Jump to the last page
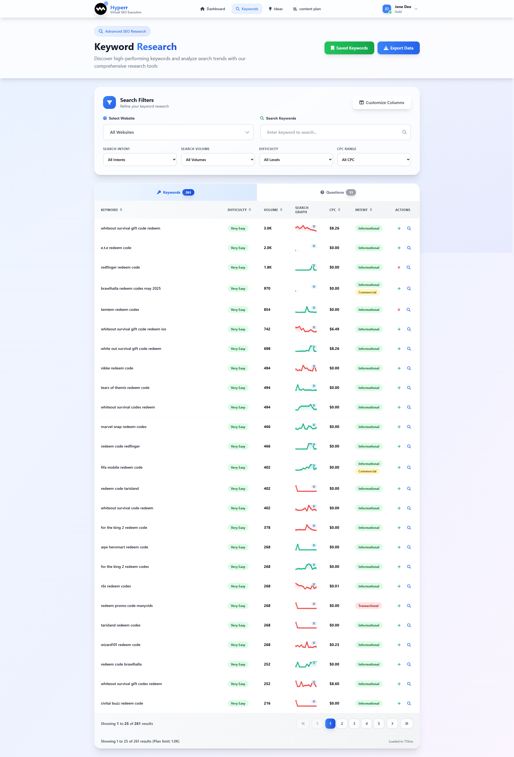The image size is (514, 757). [x=406, y=724]
